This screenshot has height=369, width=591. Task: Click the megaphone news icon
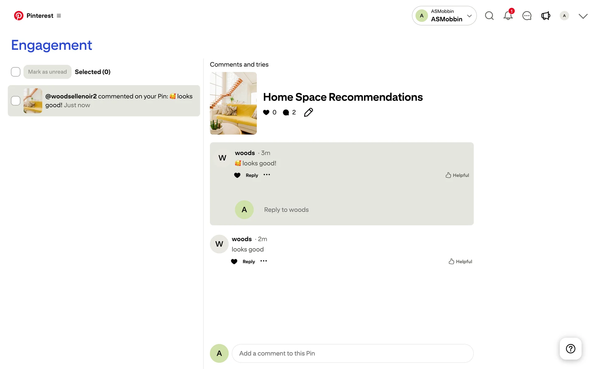545,16
